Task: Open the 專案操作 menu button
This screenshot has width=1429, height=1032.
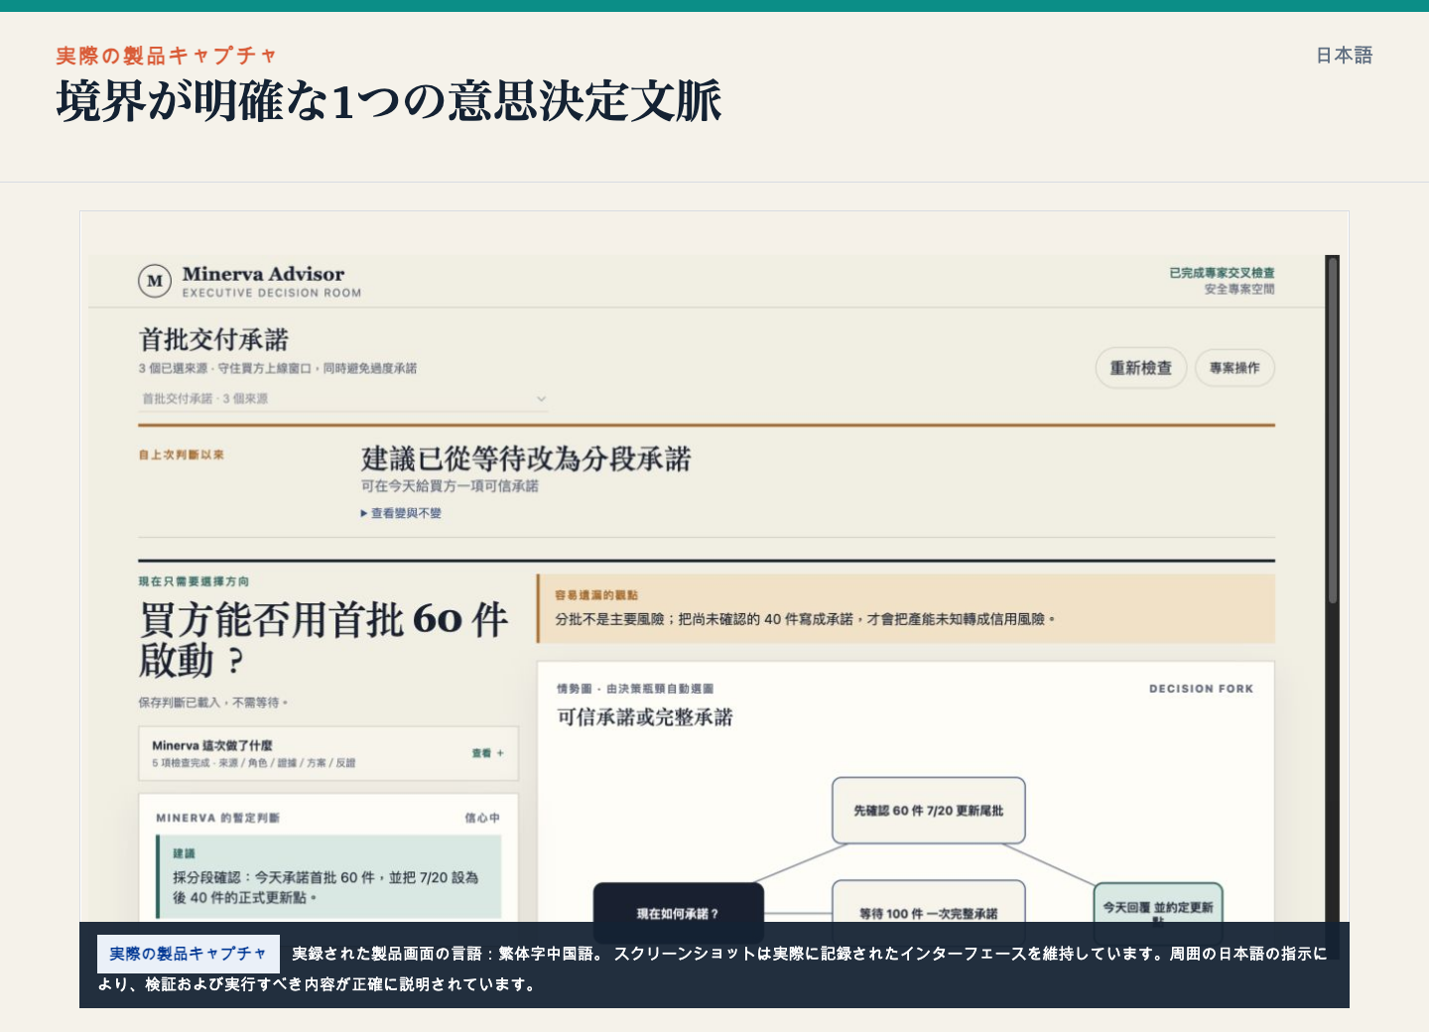Action: (x=1234, y=368)
